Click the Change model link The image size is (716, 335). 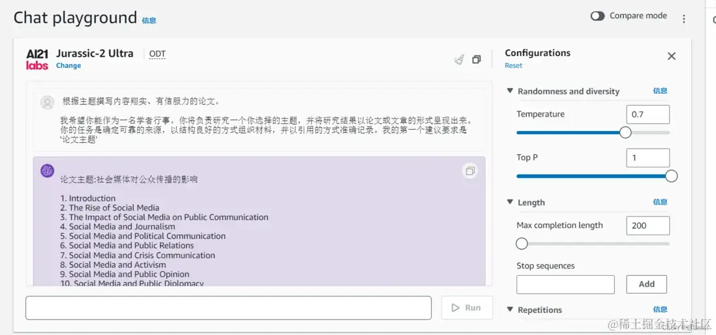pos(68,66)
